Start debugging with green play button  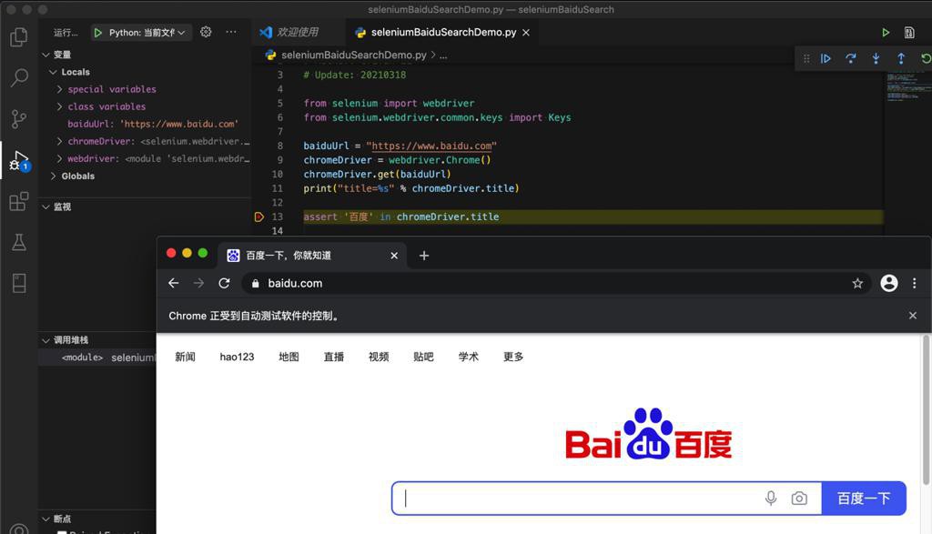98,33
